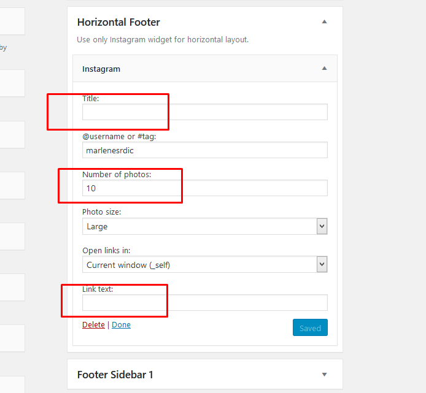The height and width of the screenshot is (393, 426).
Task: Click the '@username or #tag:' label
Action: (x=119, y=137)
